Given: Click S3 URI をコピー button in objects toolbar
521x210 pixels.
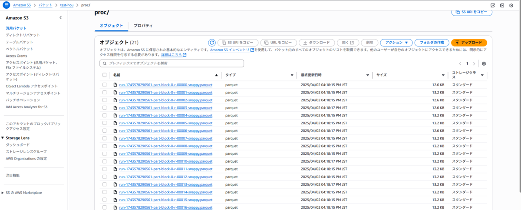Looking at the screenshot, I should tap(237, 43).
